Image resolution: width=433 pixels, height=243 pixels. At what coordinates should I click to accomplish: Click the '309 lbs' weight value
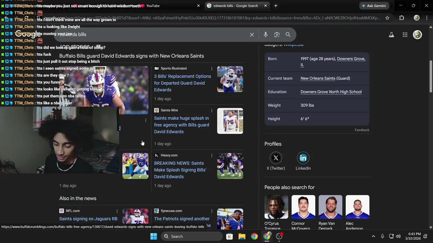307,105
